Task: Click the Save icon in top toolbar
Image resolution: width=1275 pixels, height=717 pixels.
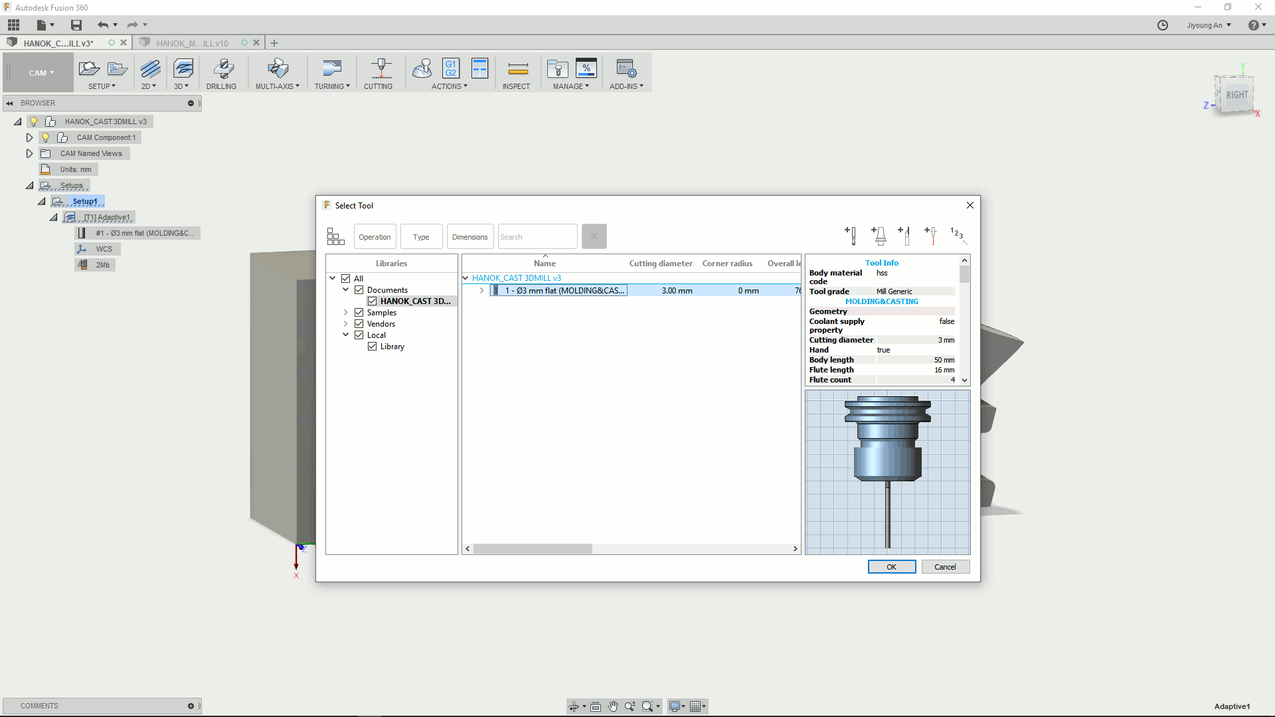Action: [76, 25]
